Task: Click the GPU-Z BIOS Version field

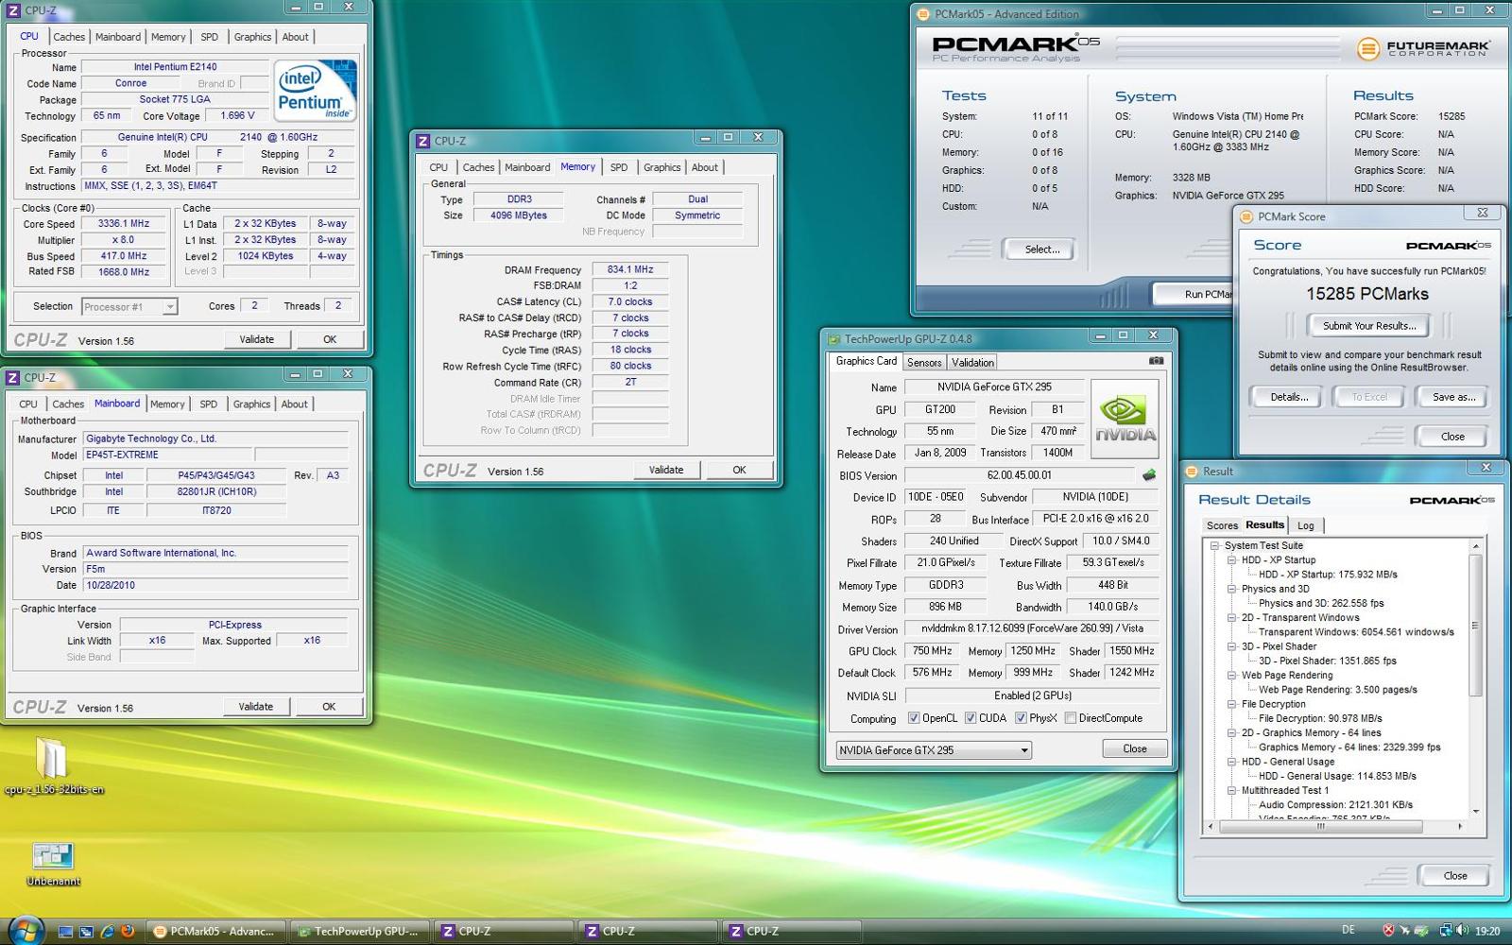Action: [x=1020, y=475]
